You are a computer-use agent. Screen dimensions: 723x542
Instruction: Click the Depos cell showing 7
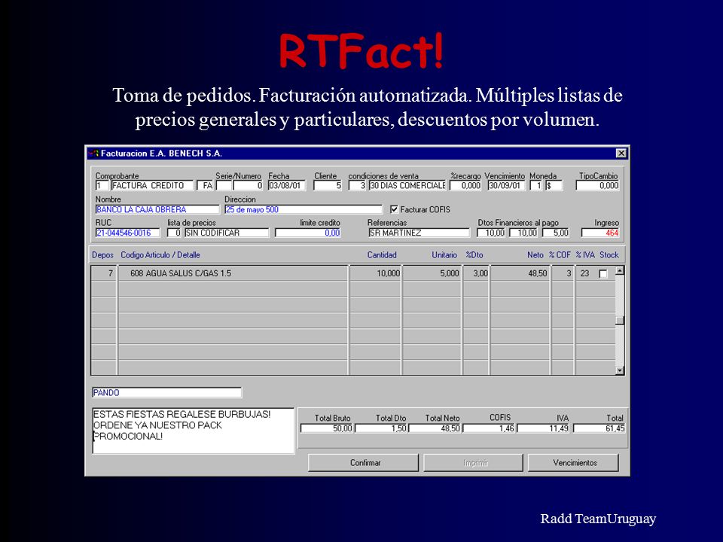pos(104,273)
